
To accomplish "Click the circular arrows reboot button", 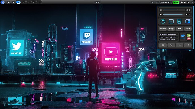I will tap(179, 45).
